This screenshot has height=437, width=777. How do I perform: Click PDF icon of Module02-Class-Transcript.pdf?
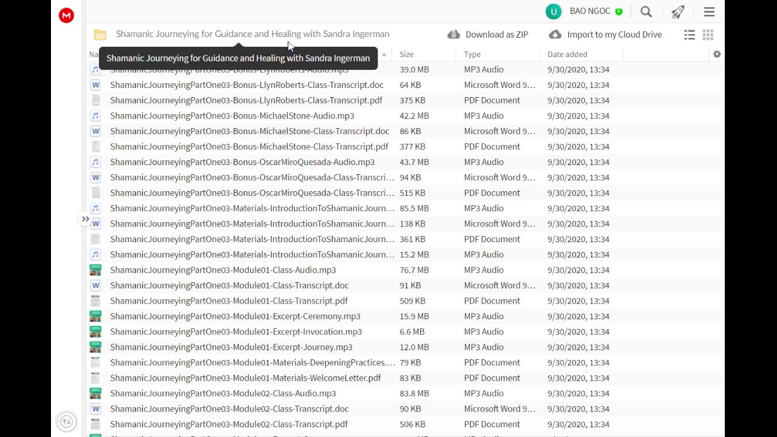click(95, 424)
